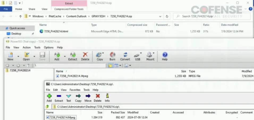254x120 pixels.
Task: Click the PowerISO Extract toolbar icon
Action: click(x=73, y=55)
